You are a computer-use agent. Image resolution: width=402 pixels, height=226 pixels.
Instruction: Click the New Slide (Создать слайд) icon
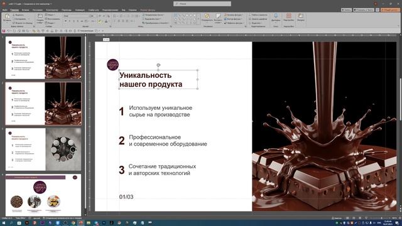coord(40,16)
